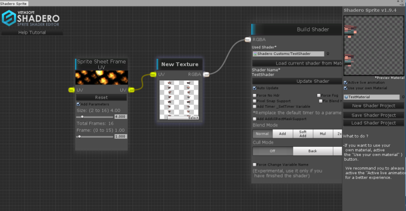Enable Pixel Snap Support
The image size is (406, 211).
pyautogui.click(x=254, y=101)
